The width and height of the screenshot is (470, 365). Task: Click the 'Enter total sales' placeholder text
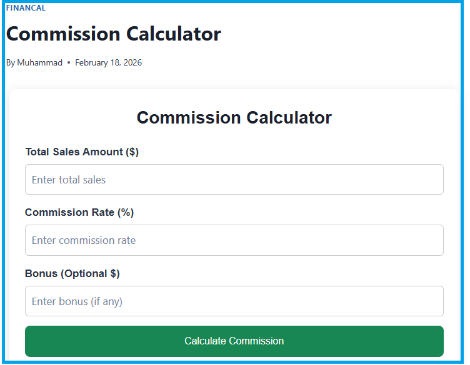(69, 180)
